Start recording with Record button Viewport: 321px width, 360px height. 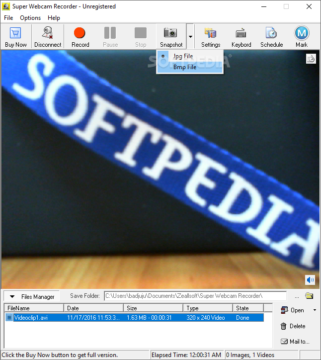pyautogui.click(x=80, y=37)
